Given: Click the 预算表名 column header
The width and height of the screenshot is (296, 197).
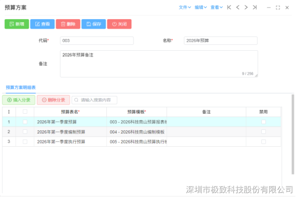Looking at the screenshot, I should (x=71, y=112).
